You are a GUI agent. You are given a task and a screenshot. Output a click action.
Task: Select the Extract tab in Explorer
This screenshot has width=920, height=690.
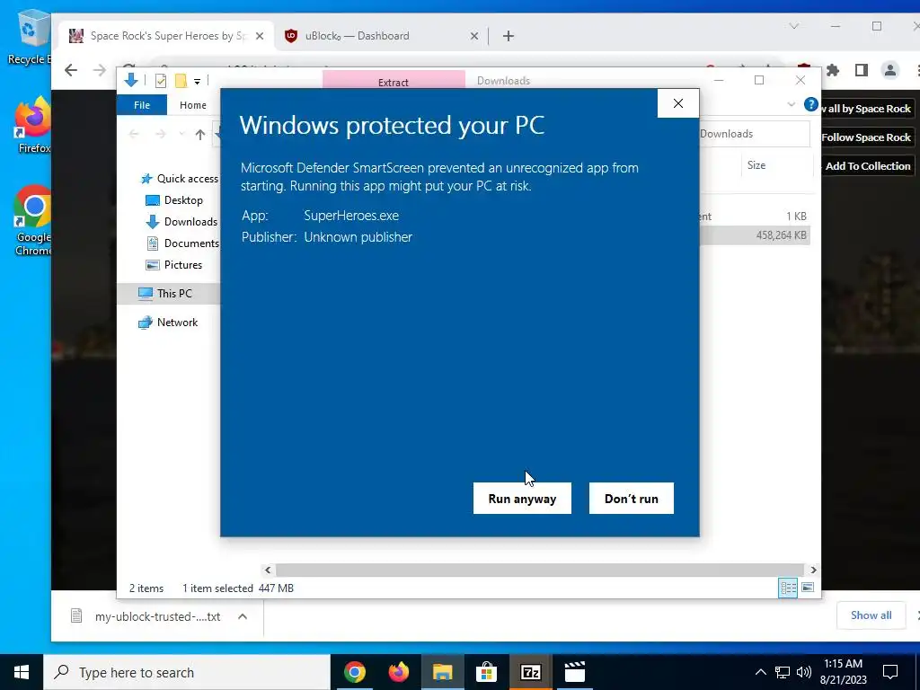click(x=394, y=80)
